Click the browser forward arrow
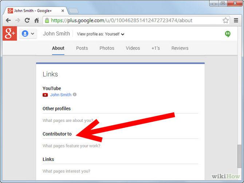Image resolution: width=244 pixels, height=183 pixels. [x=17, y=20]
